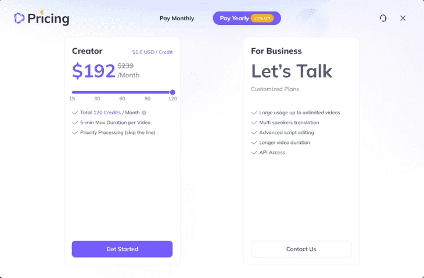Set credit slider to 90 mark
This screenshot has height=278, width=424.
tap(148, 92)
